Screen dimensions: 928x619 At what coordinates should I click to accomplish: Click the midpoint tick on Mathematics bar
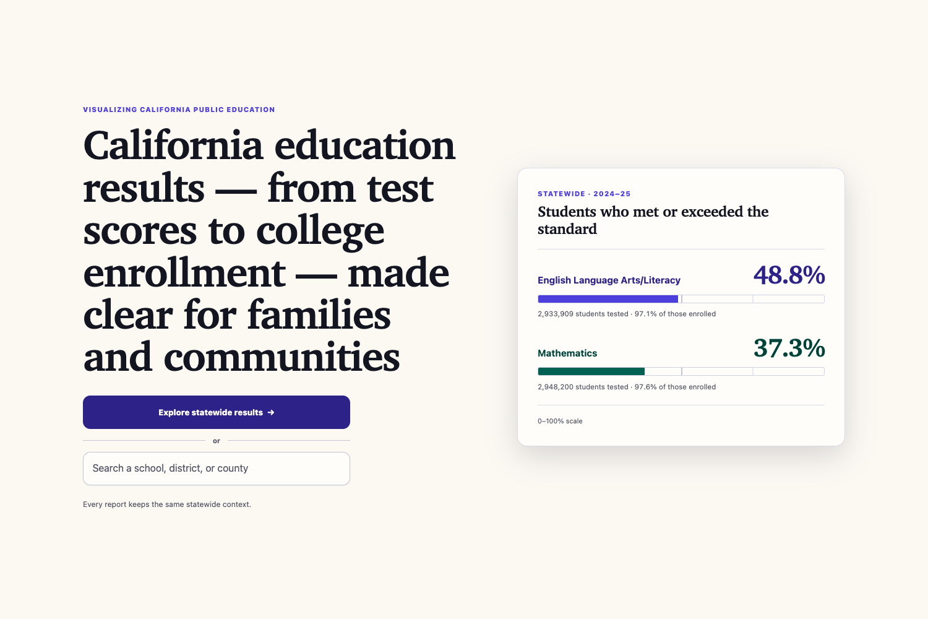click(x=681, y=371)
